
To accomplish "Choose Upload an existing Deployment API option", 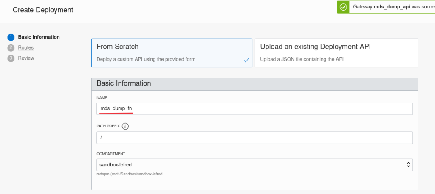I will (336, 53).
